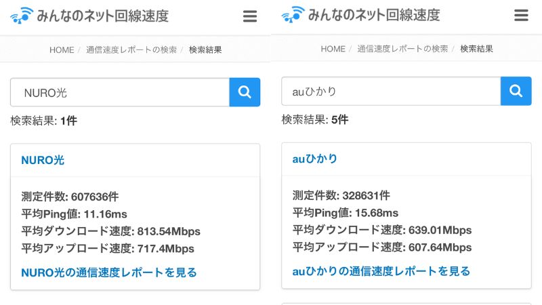View NURO光の通信速度レポートを見る link
The height and width of the screenshot is (305, 542).
[109, 272]
